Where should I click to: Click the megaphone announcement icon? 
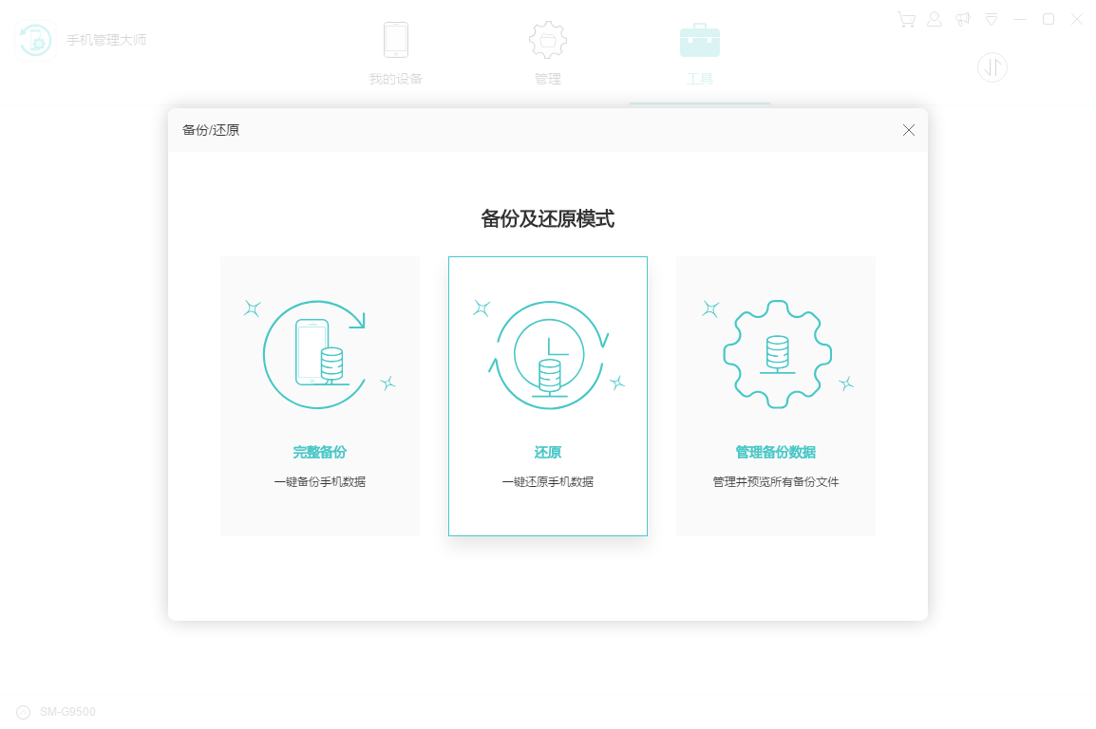click(963, 19)
